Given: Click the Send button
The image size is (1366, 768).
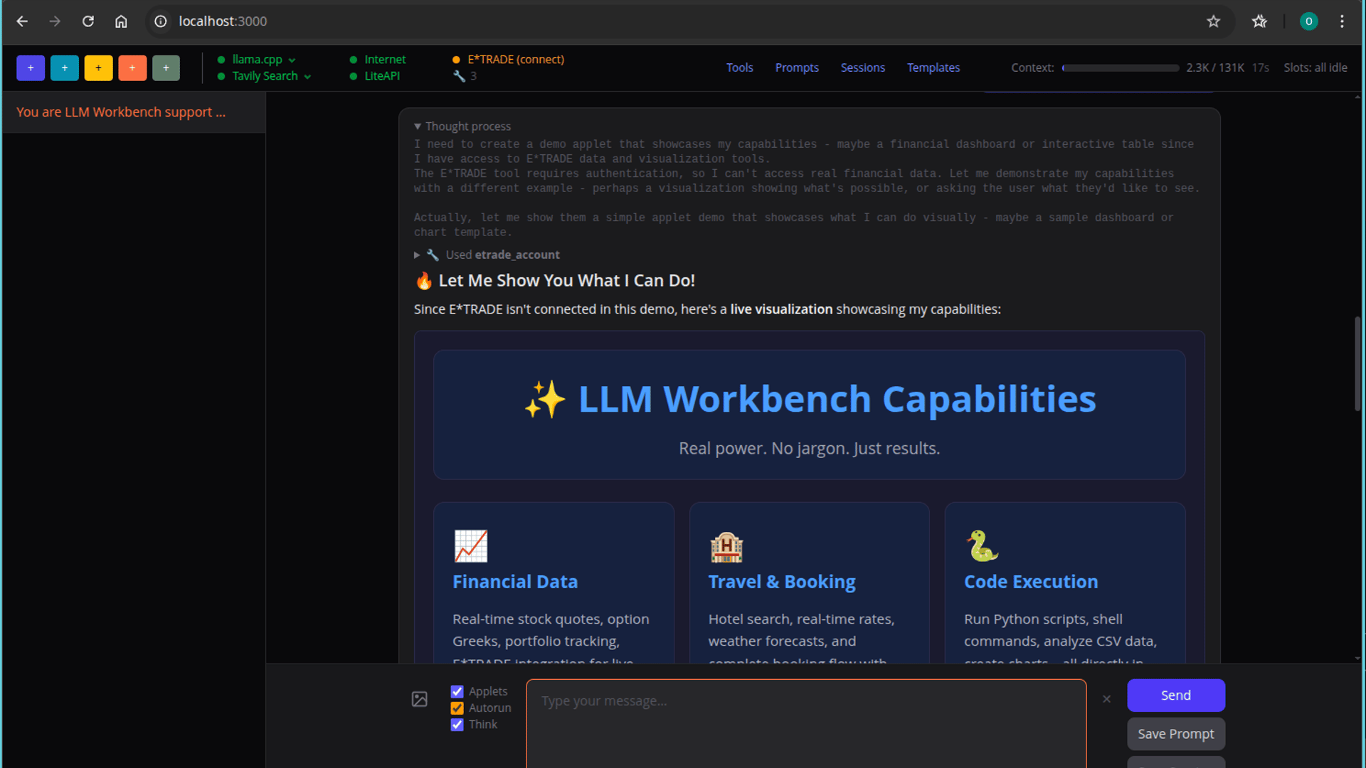Looking at the screenshot, I should (x=1175, y=695).
